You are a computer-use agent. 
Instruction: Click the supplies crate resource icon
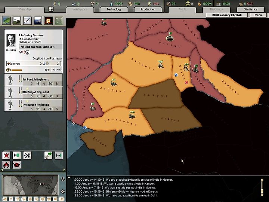pyautogui.click(x=130, y=4)
